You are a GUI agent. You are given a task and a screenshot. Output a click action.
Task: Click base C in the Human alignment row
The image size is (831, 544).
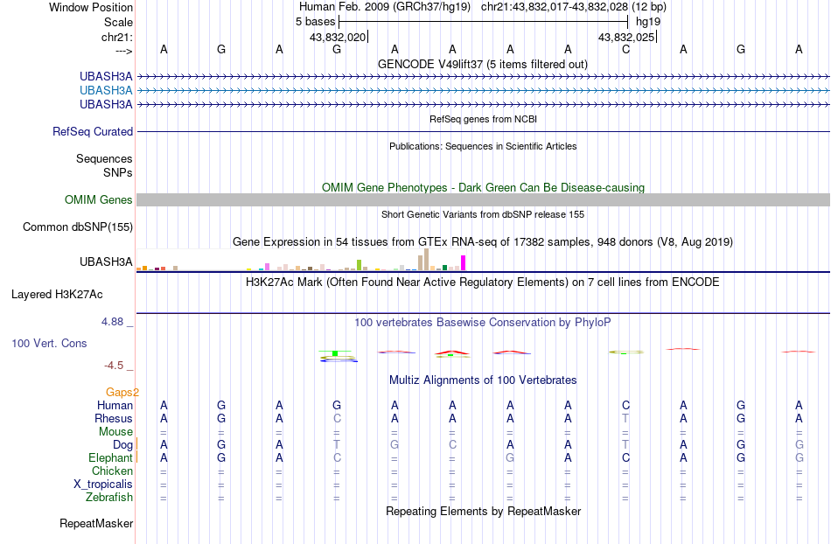(626, 405)
